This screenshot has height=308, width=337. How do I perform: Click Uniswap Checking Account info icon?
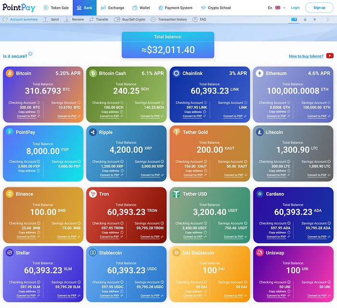click(289, 282)
